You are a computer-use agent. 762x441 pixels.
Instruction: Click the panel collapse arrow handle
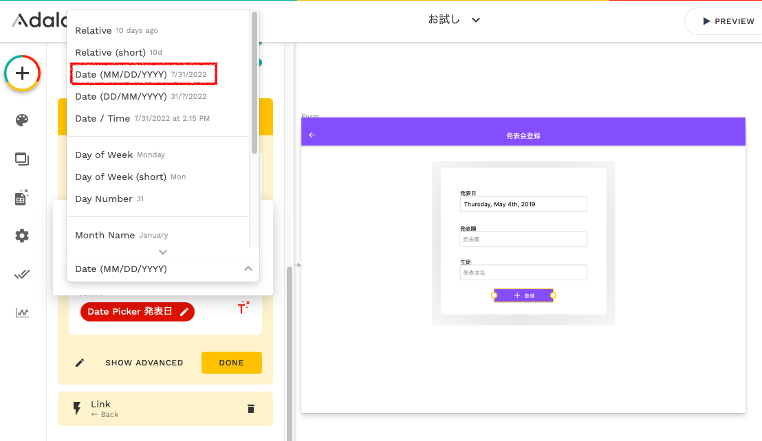pos(298,265)
